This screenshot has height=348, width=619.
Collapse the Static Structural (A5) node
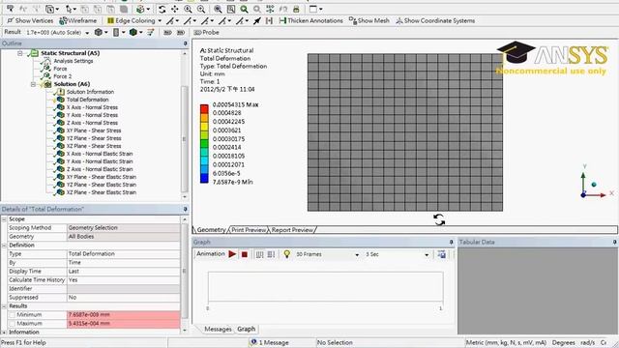[x=19, y=53]
